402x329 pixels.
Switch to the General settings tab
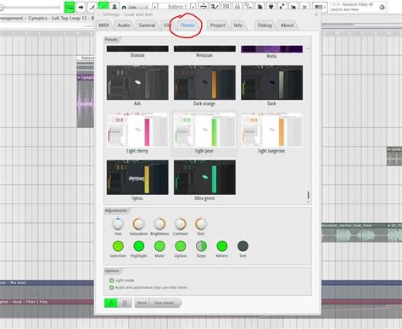(147, 25)
